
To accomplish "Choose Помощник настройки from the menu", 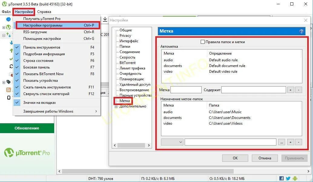I will tap(57, 39).
